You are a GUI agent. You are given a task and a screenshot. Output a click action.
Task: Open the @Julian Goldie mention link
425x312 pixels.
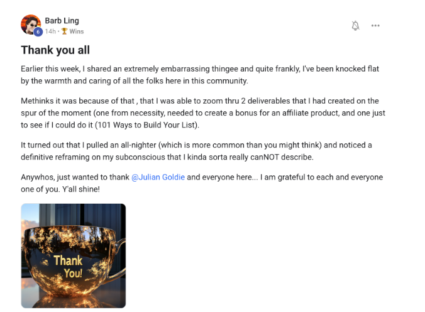click(x=157, y=177)
